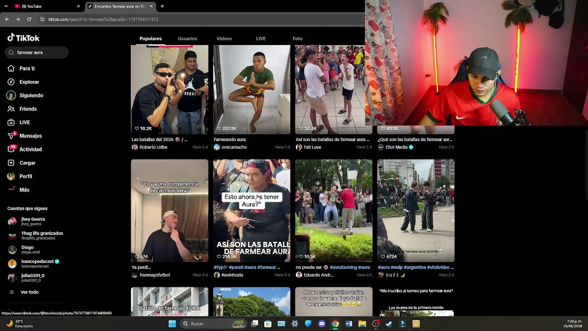This screenshot has height=331, width=588.
Task: Open the weather widget showing 23°C
Action: click(x=19, y=324)
